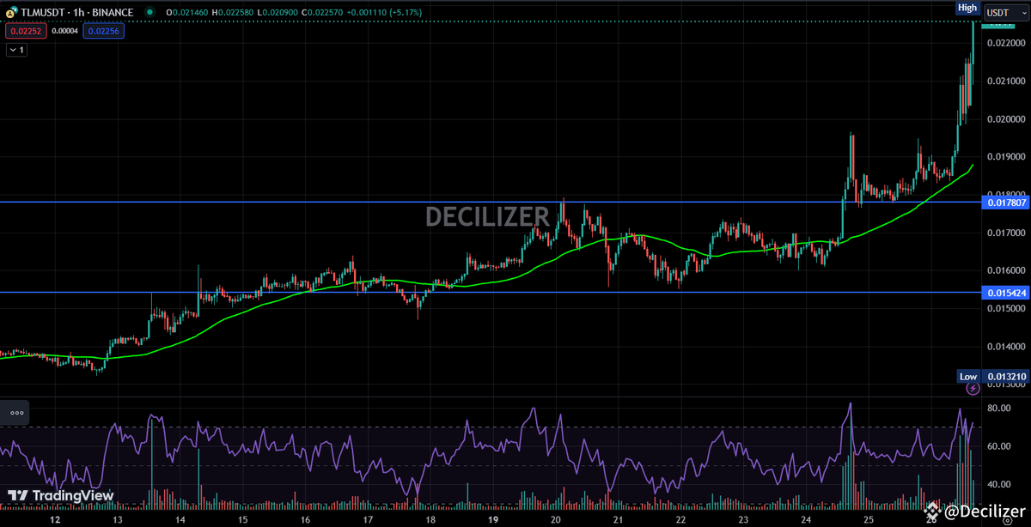Click date 22 on the time axis
This screenshot has width=1031, height=527.
pos(680,519)
